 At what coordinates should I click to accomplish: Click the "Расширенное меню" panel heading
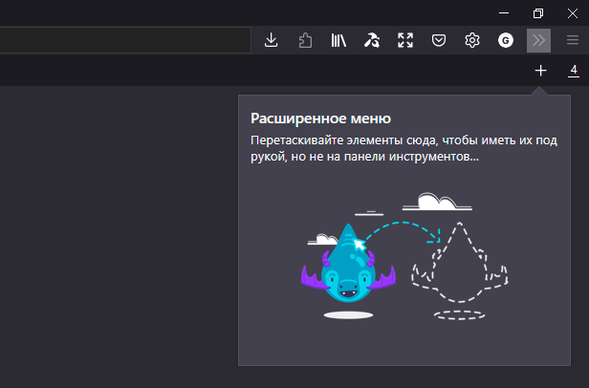tap(319, 119)
